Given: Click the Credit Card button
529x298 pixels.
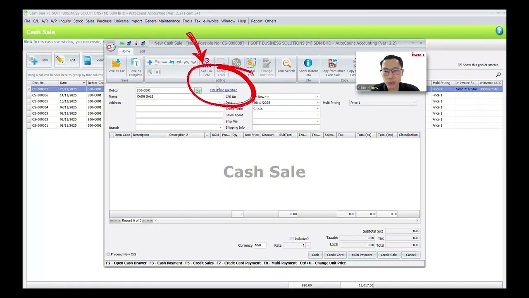Looking at the screenshot, I should [x=335, y=255].
